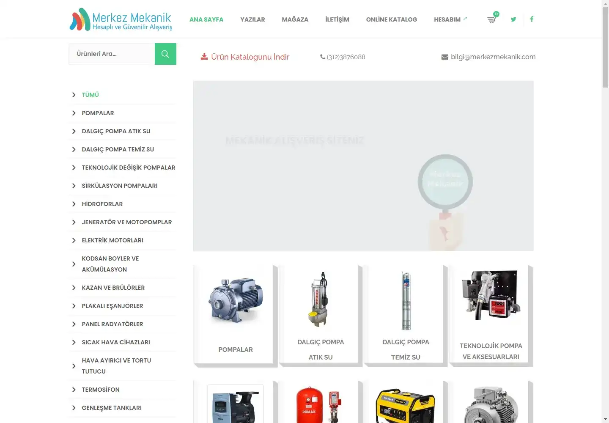Expand the TÜMÜ category chevron

74,95
